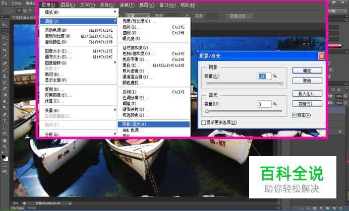
Task: Change screen mode icon in toolbar
Action: pos(5,171)
